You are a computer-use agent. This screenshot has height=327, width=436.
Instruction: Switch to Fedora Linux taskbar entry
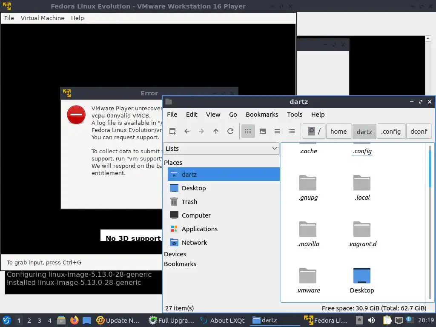pos(326,320)
